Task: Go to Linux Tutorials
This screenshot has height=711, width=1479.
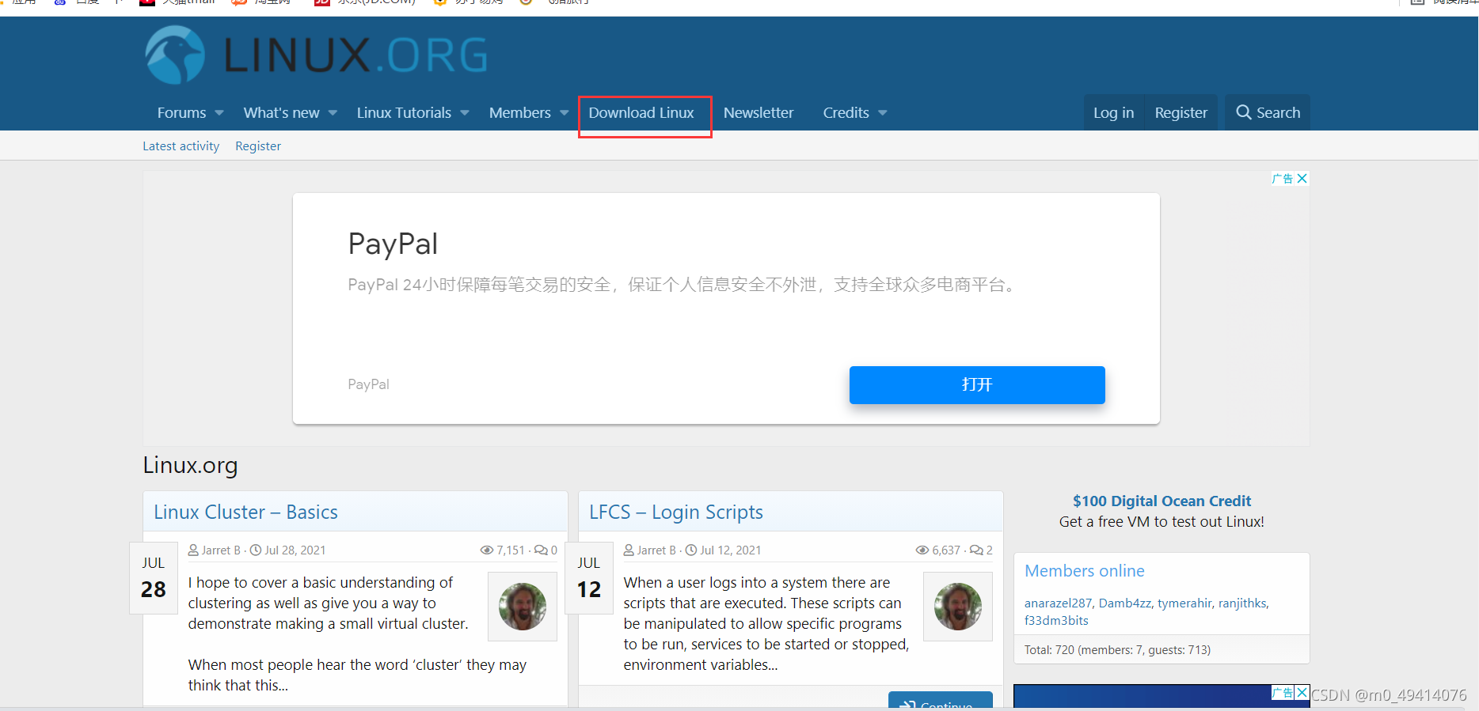Action: [x=404, y=113]
